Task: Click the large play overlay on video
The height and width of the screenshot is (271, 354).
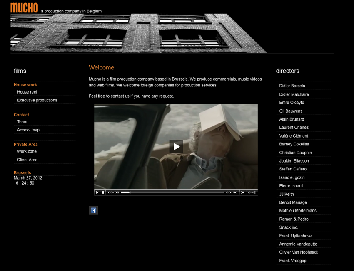Action: [x=176, y=146]
